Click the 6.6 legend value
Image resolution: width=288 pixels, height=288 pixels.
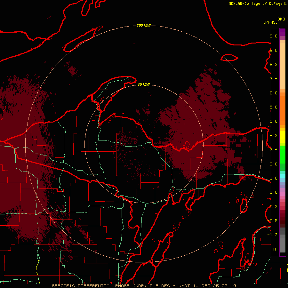tap(274, 93)
